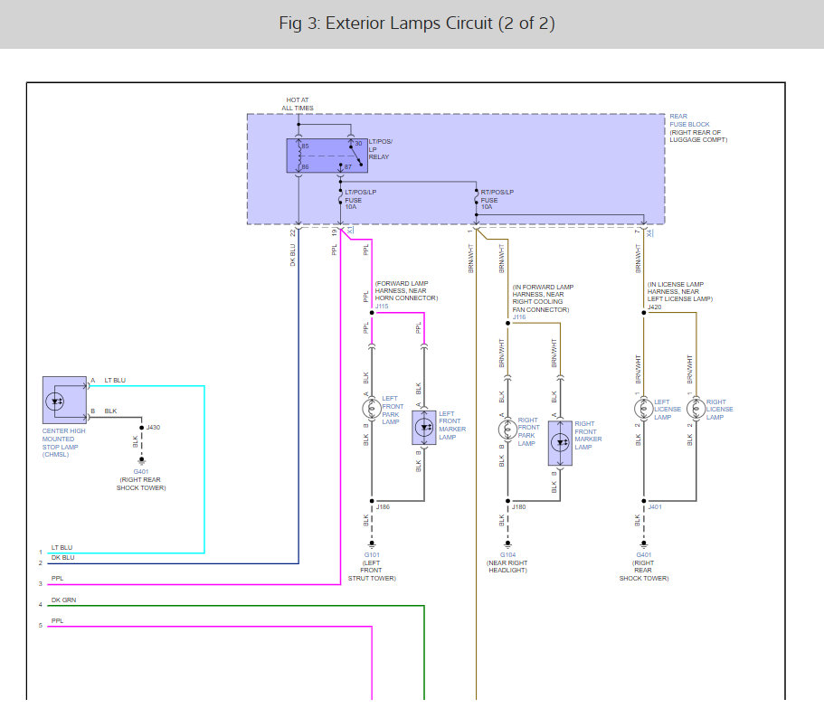Screen dimensions: 824x718
Task: Click the Left Front Marker Lamp LED symbol
Action: coord(424,428)
